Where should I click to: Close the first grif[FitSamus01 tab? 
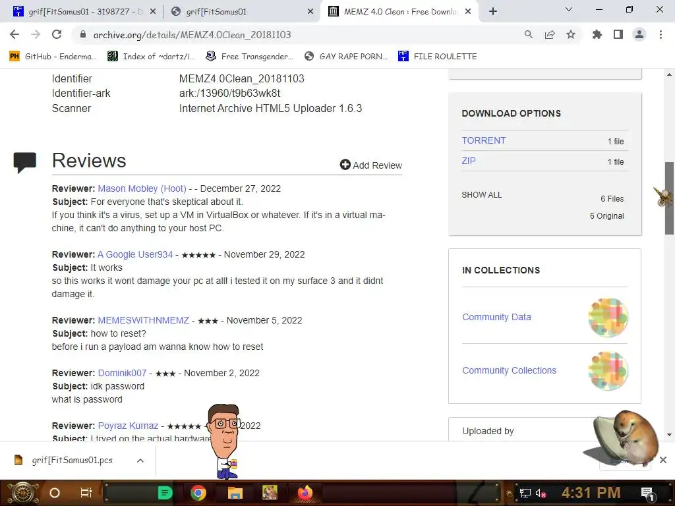pos(153,12)
